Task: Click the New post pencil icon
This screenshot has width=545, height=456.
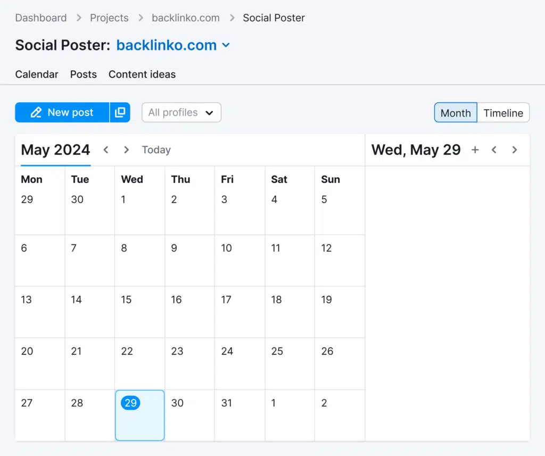Action: point(36,112)
